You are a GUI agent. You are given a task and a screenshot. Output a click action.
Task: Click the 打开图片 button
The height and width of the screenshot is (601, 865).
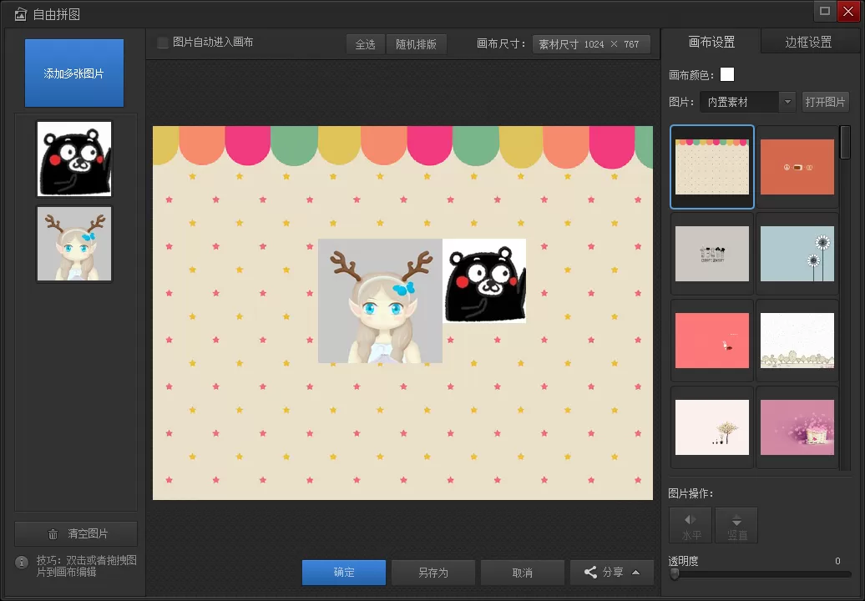coord(825,102)
